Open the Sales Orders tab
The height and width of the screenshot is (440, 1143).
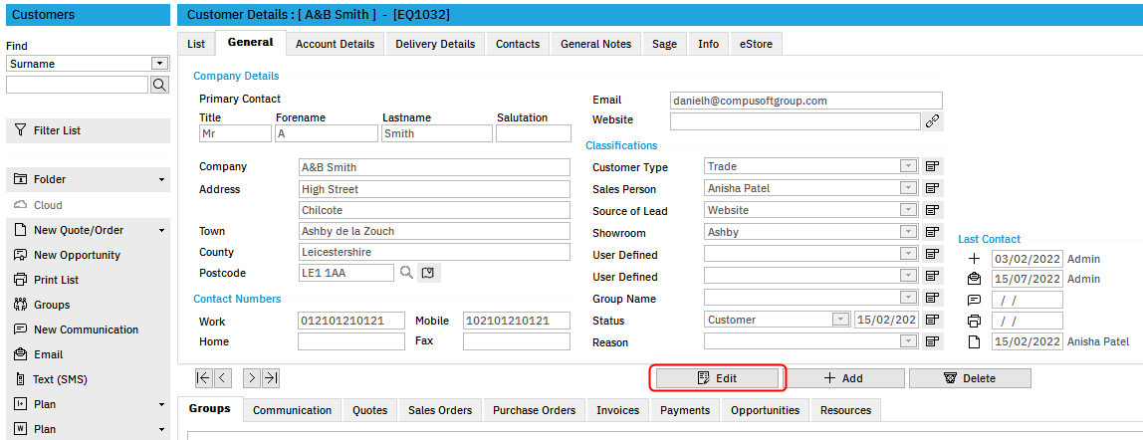point(440,410)
